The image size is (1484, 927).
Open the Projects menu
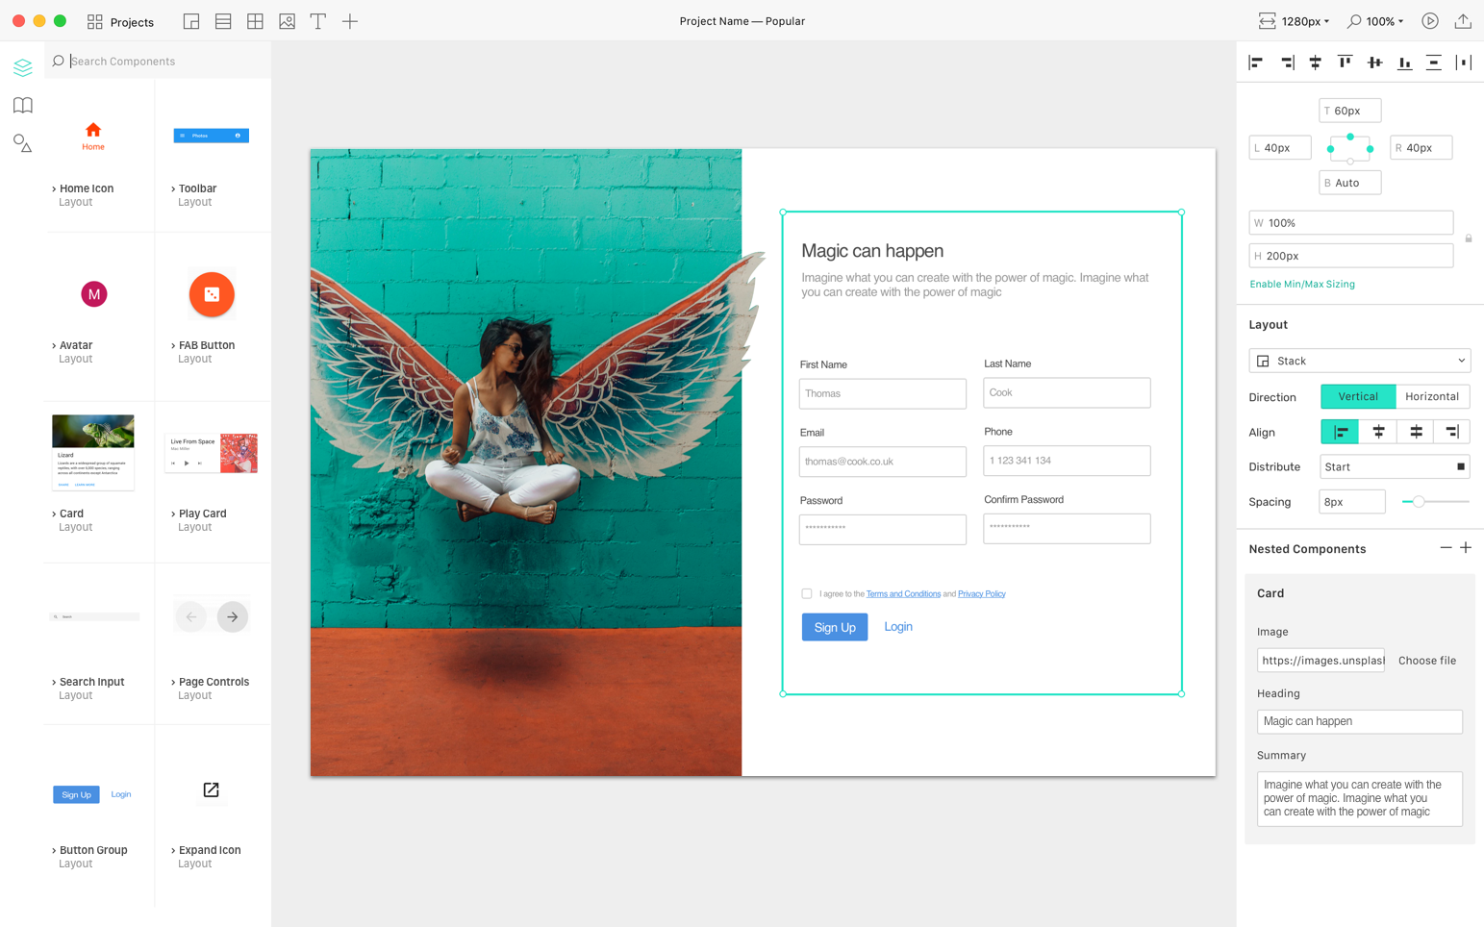(x=121, y=20)
